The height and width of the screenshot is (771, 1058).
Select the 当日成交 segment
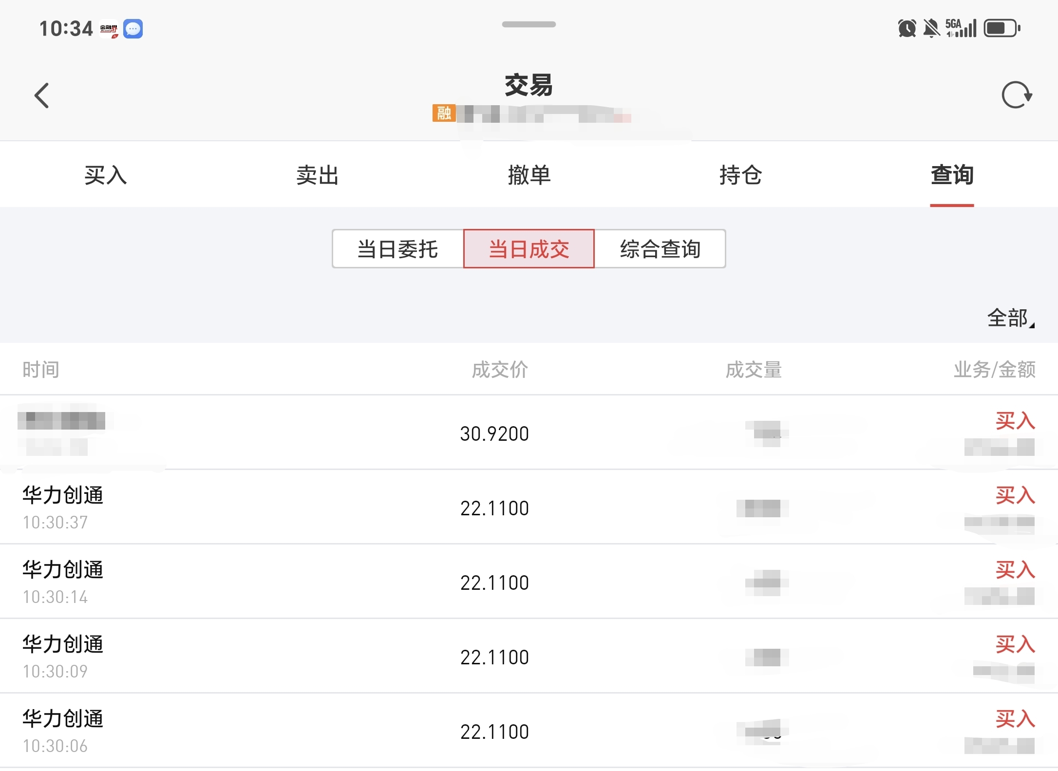click(529, 249)
